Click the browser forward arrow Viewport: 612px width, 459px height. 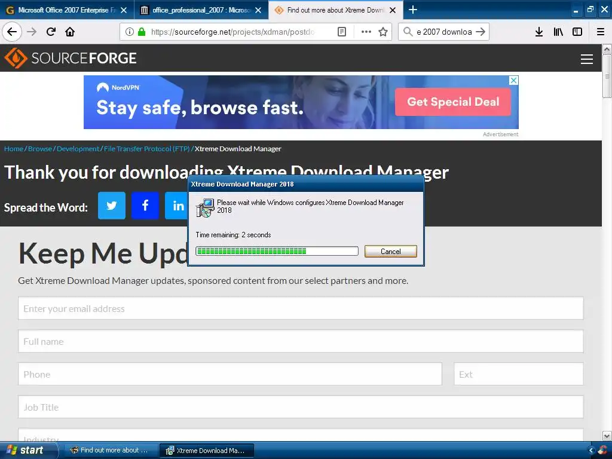(x=32, y=32)
